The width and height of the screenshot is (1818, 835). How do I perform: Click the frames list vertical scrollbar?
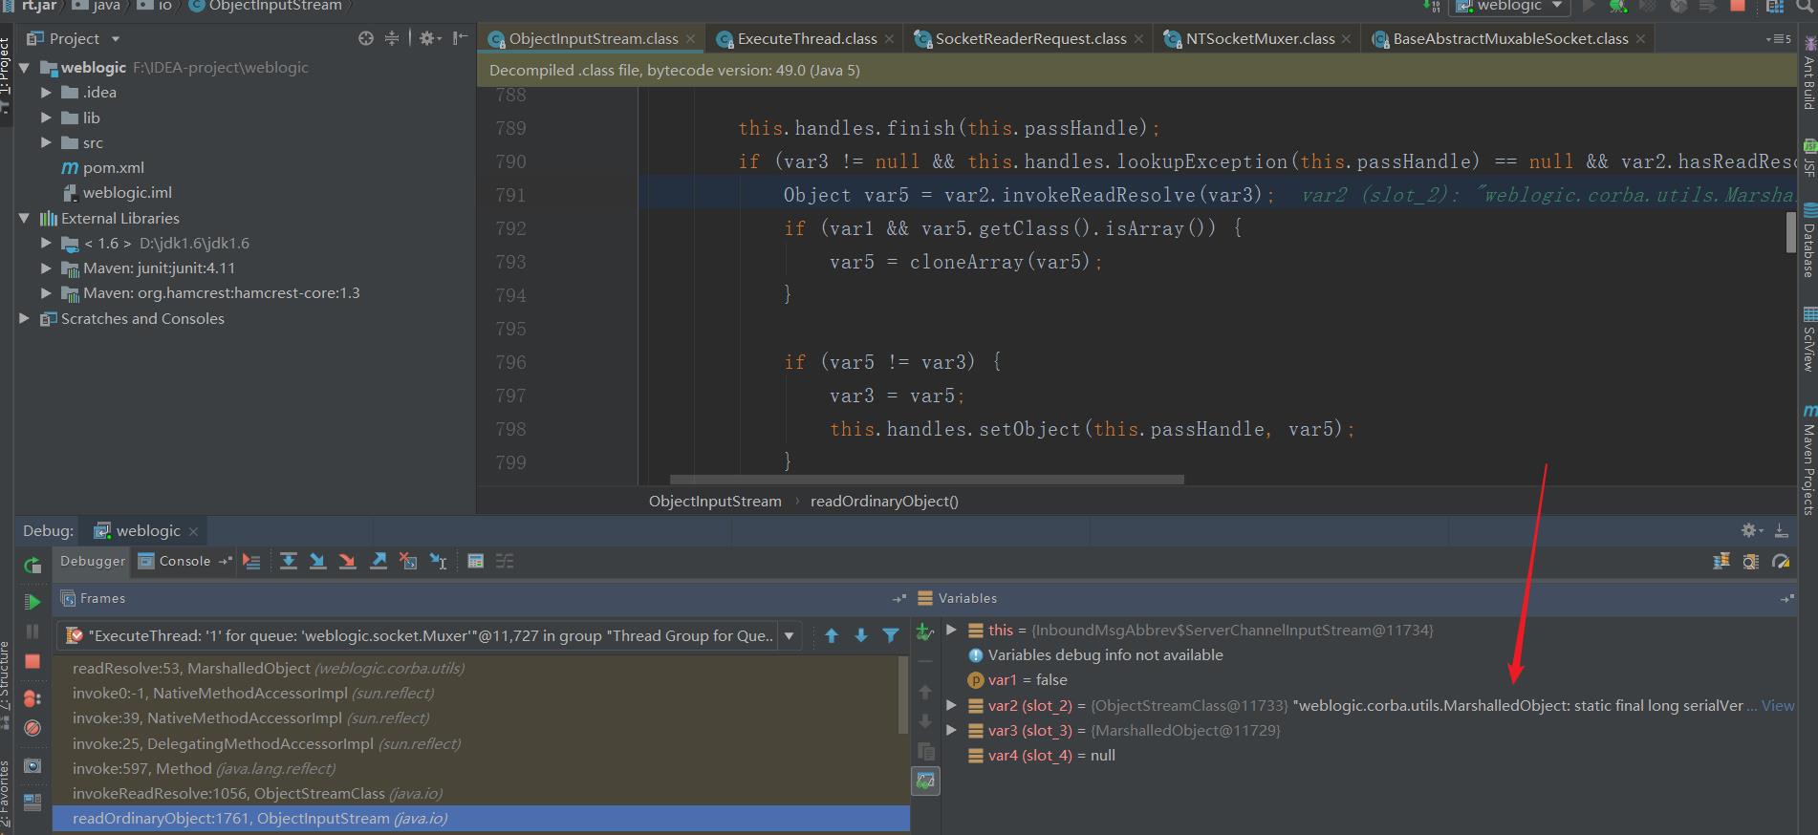tap(904, 696)
